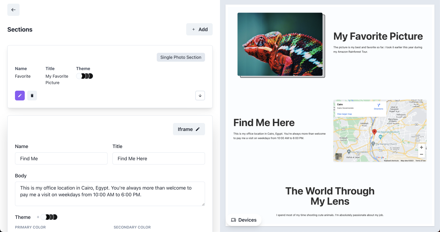Viewport: 440px width, 232px height.
Task: Click the plus next to Theme
Action: click(38, 217)
